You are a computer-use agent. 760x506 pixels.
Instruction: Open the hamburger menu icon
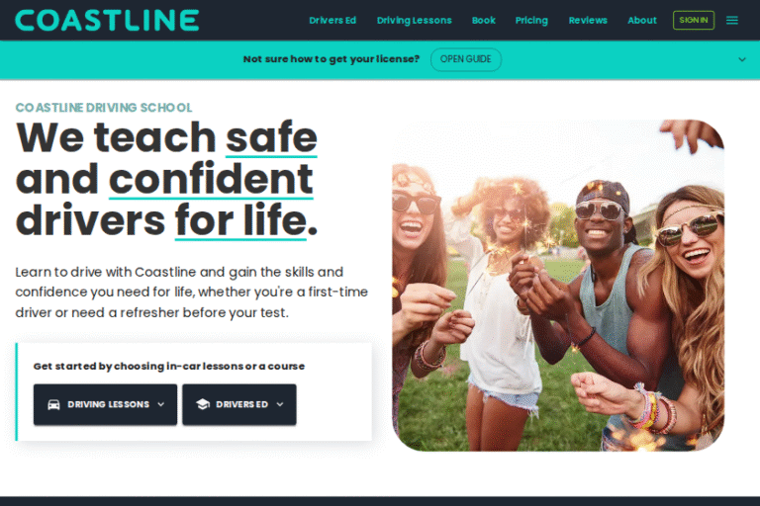pos(732,21)
